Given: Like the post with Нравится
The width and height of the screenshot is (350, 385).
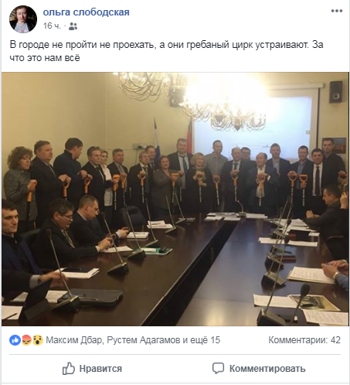Looking at the screenshot, I should (x=92, y=369).
